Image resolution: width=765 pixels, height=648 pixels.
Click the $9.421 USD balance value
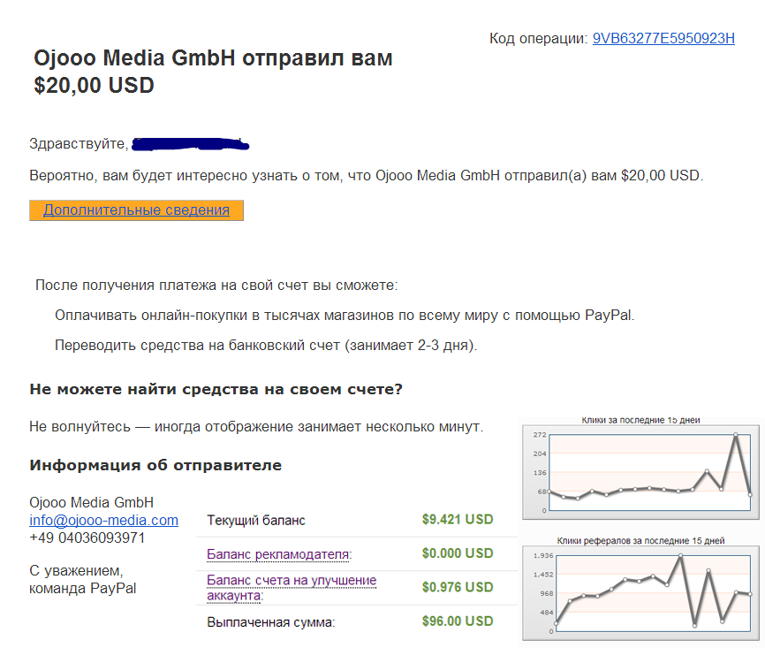(458, 519)
